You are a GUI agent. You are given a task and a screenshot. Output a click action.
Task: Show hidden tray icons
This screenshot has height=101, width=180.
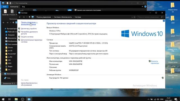point(148,99)
